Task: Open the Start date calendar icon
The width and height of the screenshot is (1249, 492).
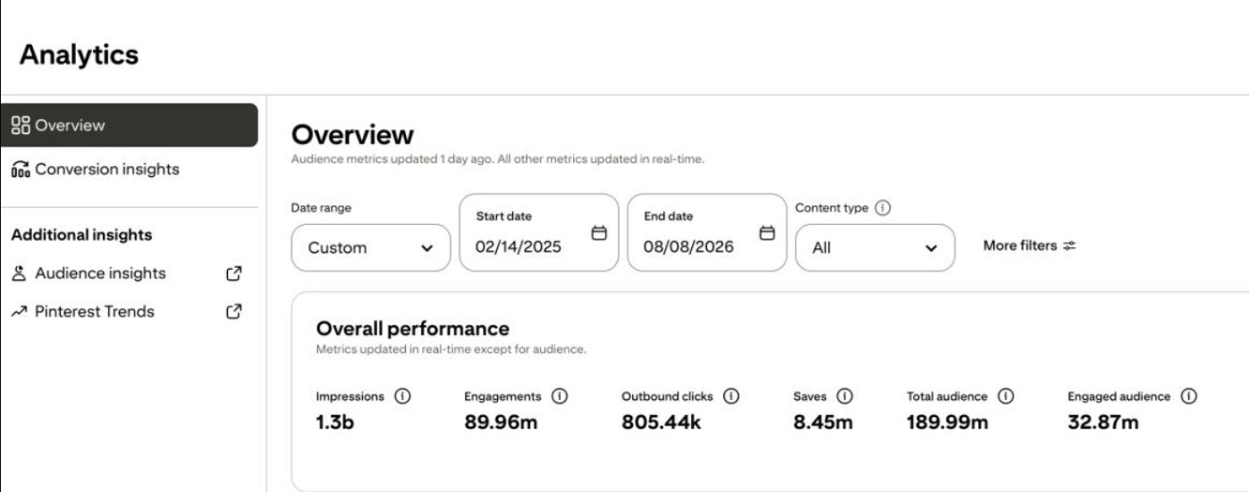Action: click(x=599, y=233)
